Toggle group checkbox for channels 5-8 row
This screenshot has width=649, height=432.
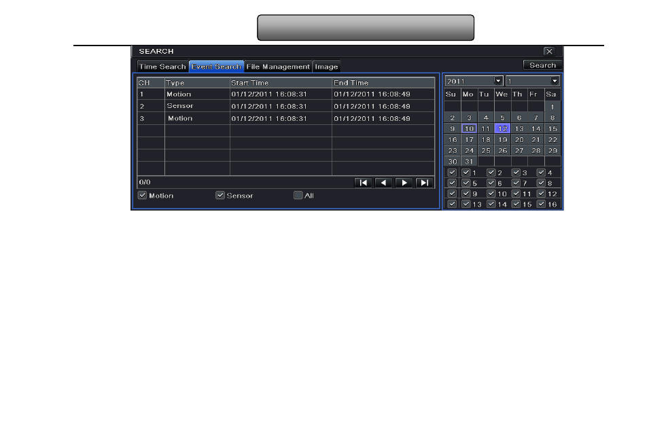tap(453, 183)
